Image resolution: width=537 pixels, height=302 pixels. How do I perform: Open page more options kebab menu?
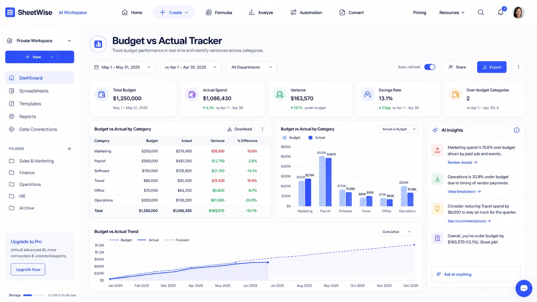[x=518, y=67]
